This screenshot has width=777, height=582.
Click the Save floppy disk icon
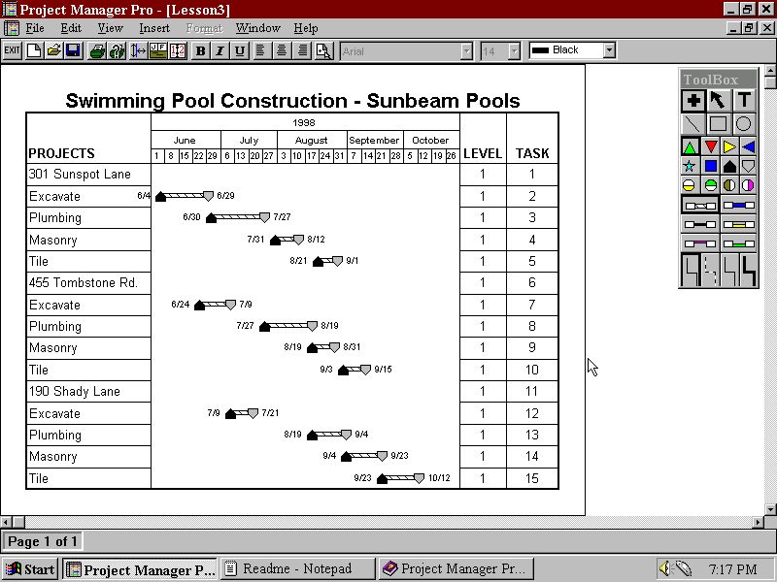pyautogui.click(x=73, y=50)
